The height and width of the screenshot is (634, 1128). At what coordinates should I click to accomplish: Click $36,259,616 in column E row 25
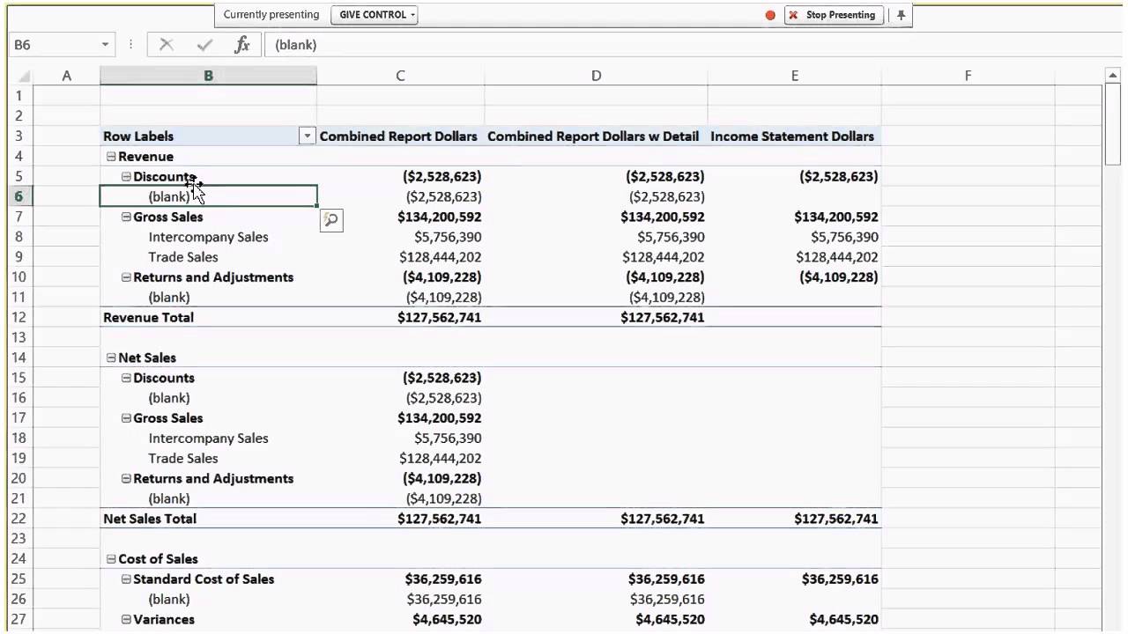[x=840, y=579]
